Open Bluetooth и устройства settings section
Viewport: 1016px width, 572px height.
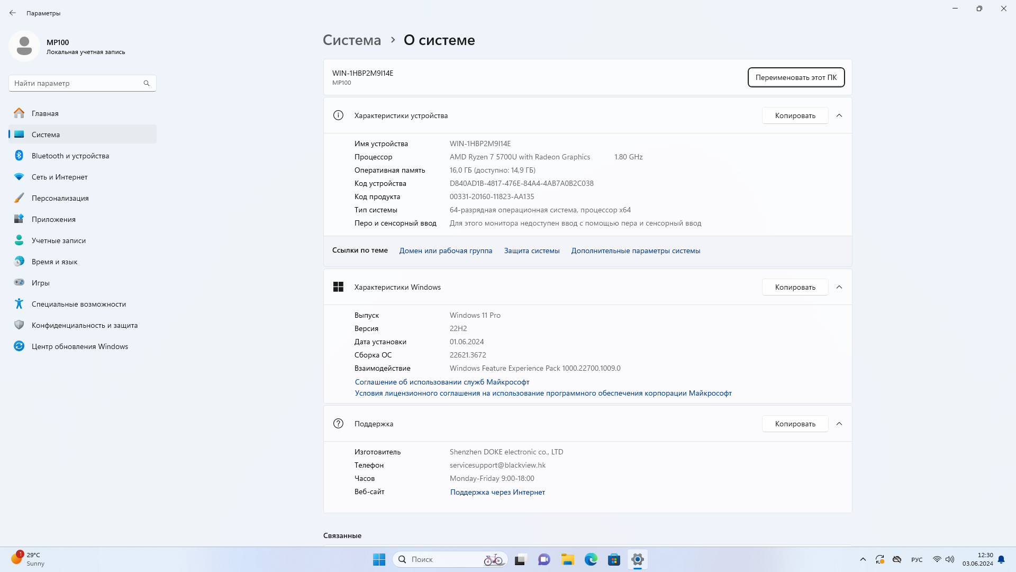(70, 156)
